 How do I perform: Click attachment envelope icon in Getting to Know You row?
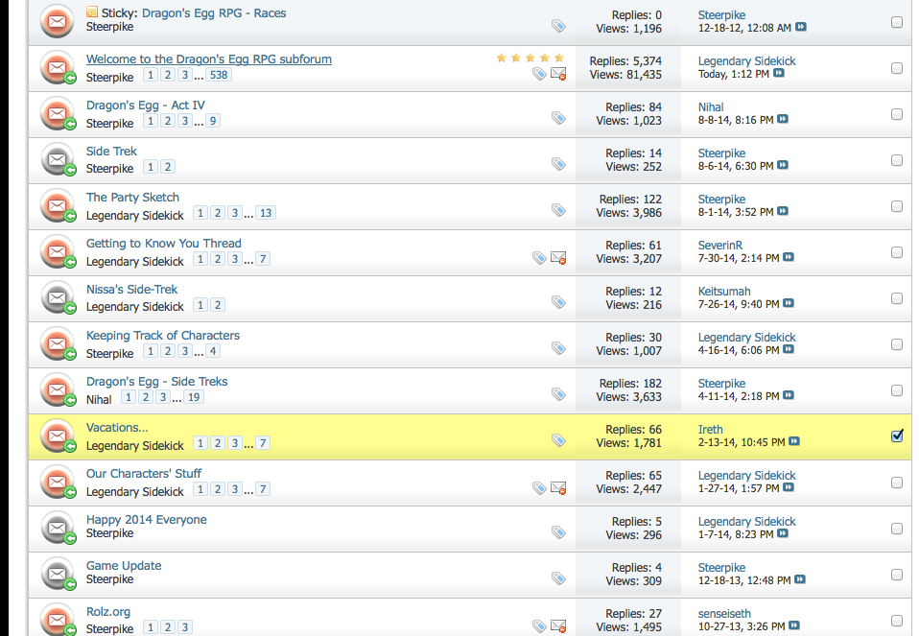[558, 258]
